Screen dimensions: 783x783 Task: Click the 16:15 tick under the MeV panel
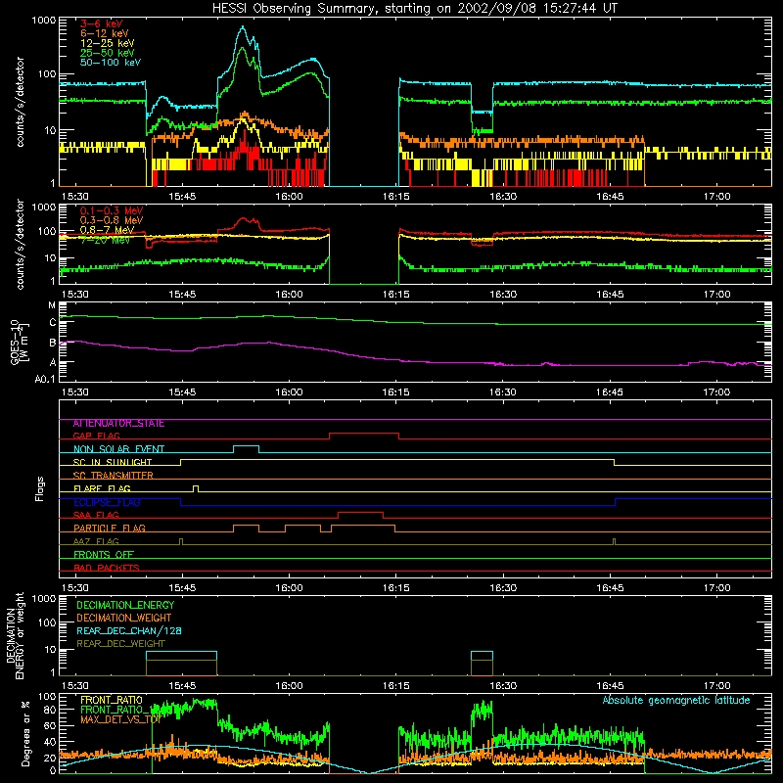[396, 295]
